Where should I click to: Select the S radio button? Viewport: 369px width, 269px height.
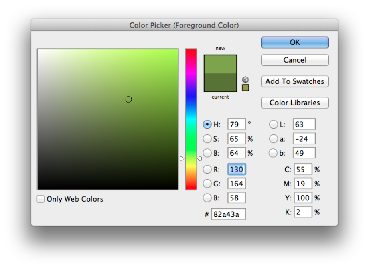207,138
